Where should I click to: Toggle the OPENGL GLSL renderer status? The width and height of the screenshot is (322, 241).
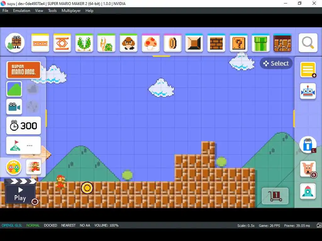12,225
